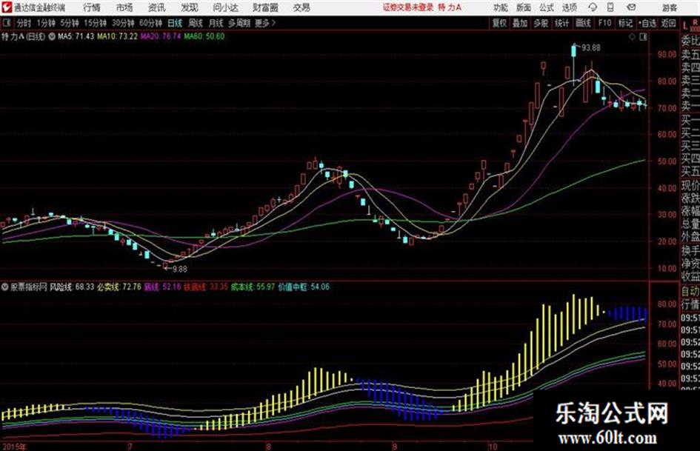This screenshot has width=700, height=451.
Task: Open the 问小达 menu
Action: tap(225, 7)
